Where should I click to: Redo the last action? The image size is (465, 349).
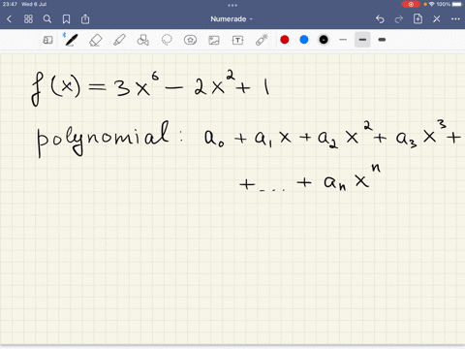(x=399, y=19)
